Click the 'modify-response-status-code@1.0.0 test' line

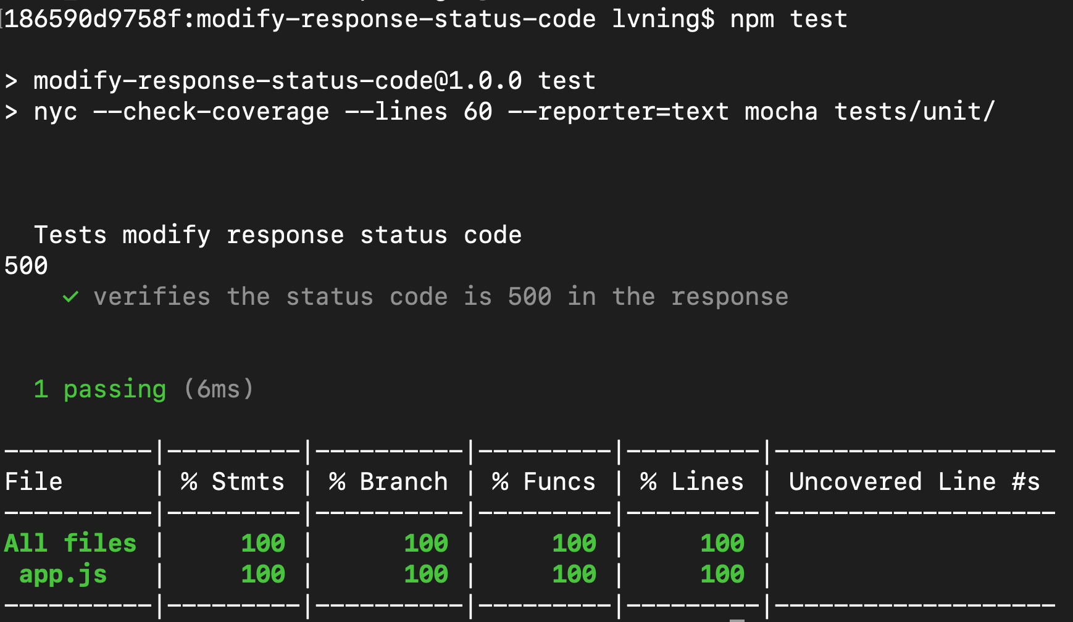click(315, 81)
